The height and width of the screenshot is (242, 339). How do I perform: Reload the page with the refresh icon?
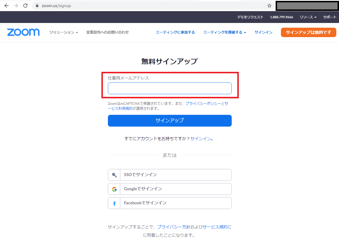[x=25, y=6]
